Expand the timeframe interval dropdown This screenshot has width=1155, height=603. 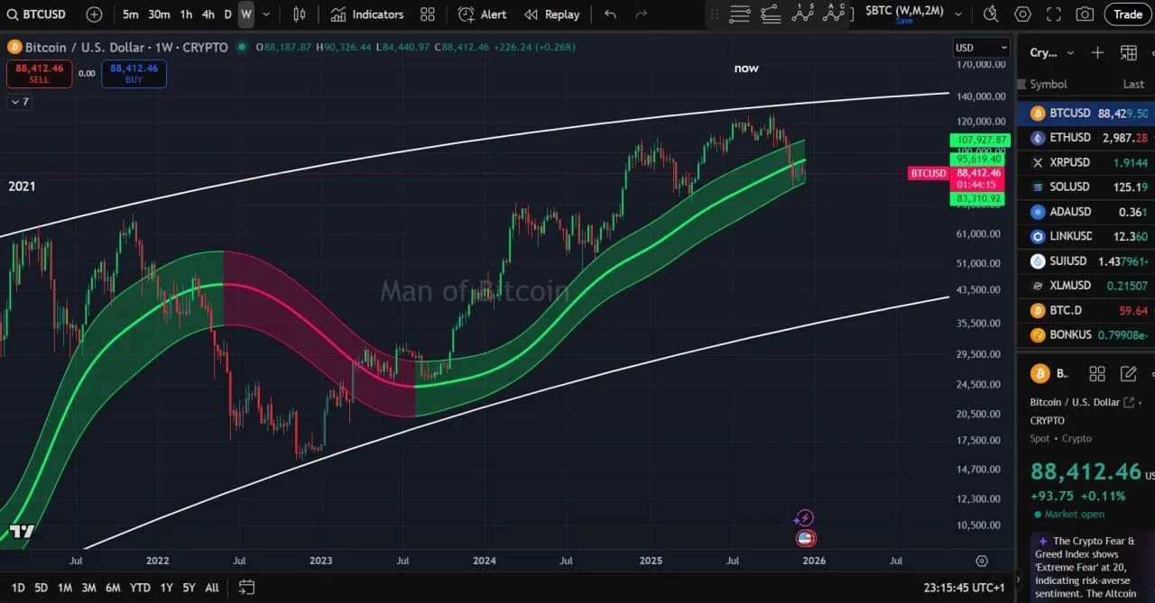tap(268, 14)
